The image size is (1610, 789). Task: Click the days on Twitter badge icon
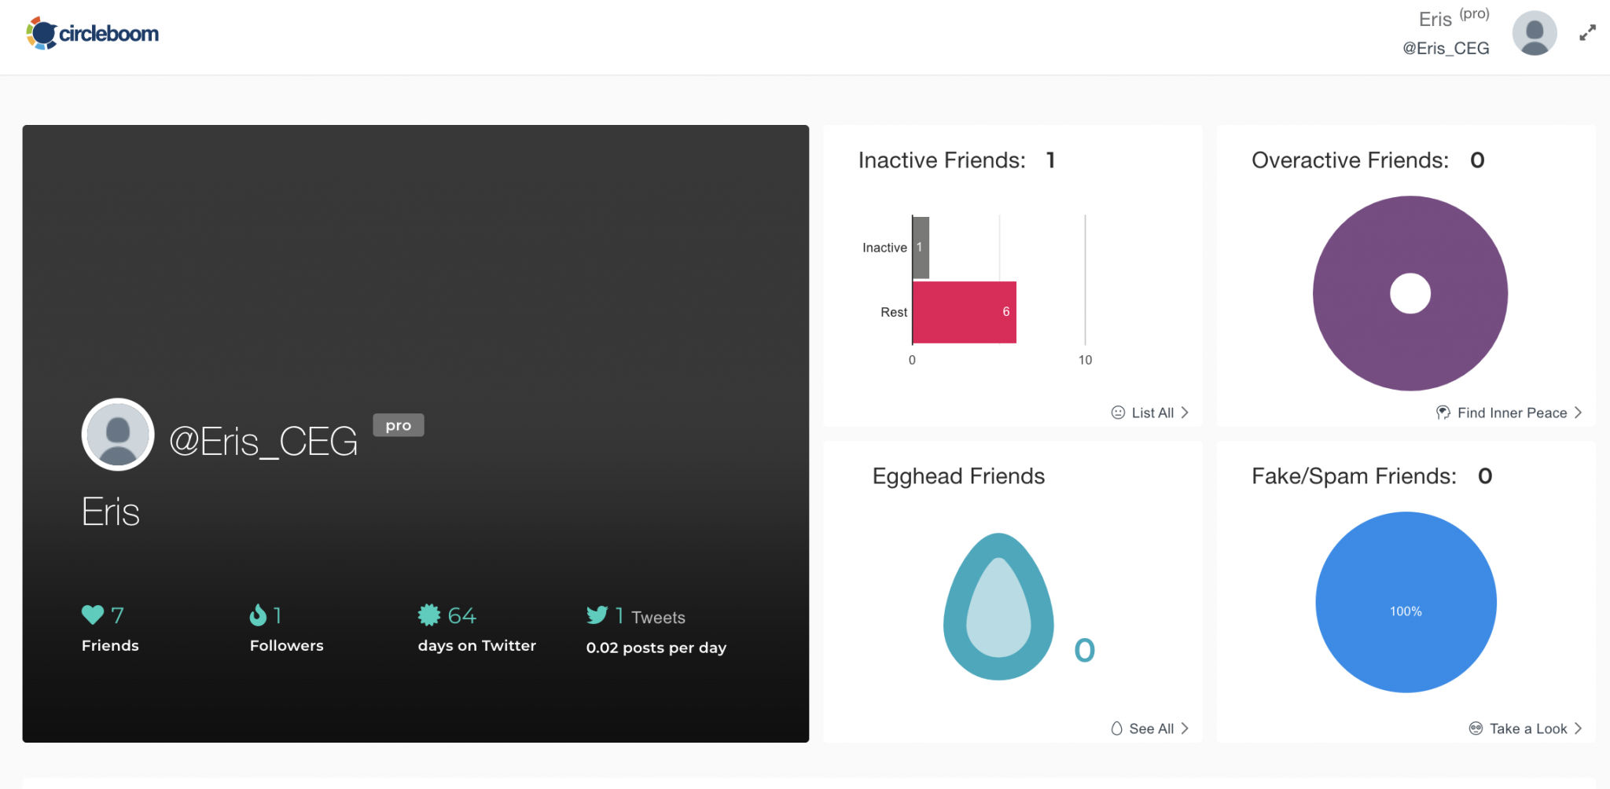(429, 615)
